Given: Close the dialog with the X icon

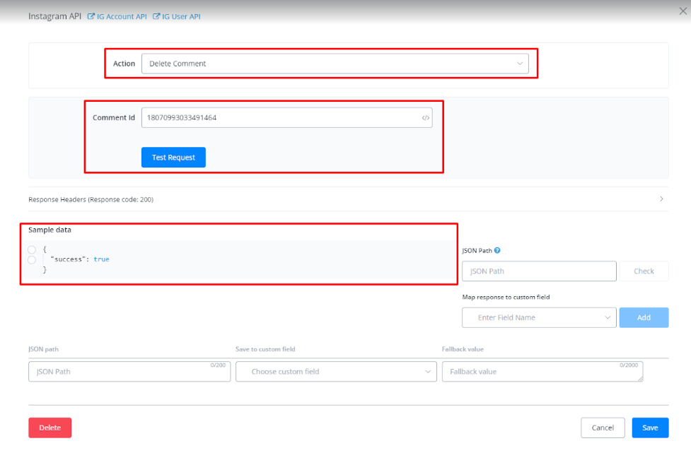Looking at the screenshot, I should (683, 11).
